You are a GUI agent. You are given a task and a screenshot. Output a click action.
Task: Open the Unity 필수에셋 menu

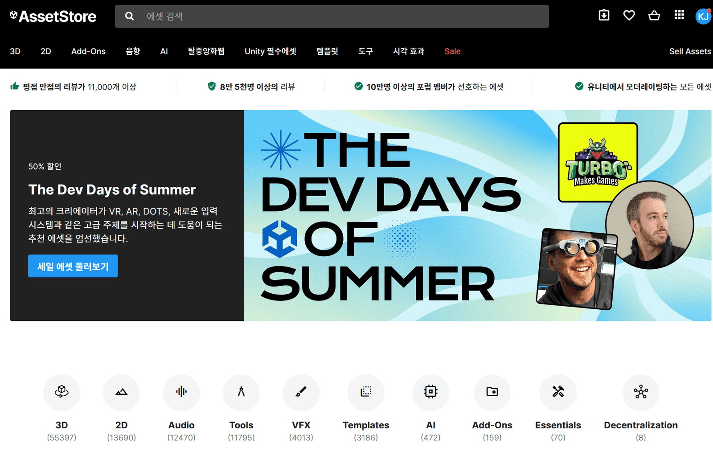click(270, 51)
